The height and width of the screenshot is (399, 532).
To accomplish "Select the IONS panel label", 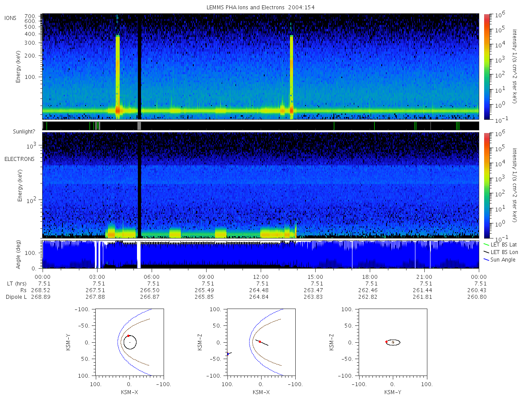I will click(x=11, y=18).
